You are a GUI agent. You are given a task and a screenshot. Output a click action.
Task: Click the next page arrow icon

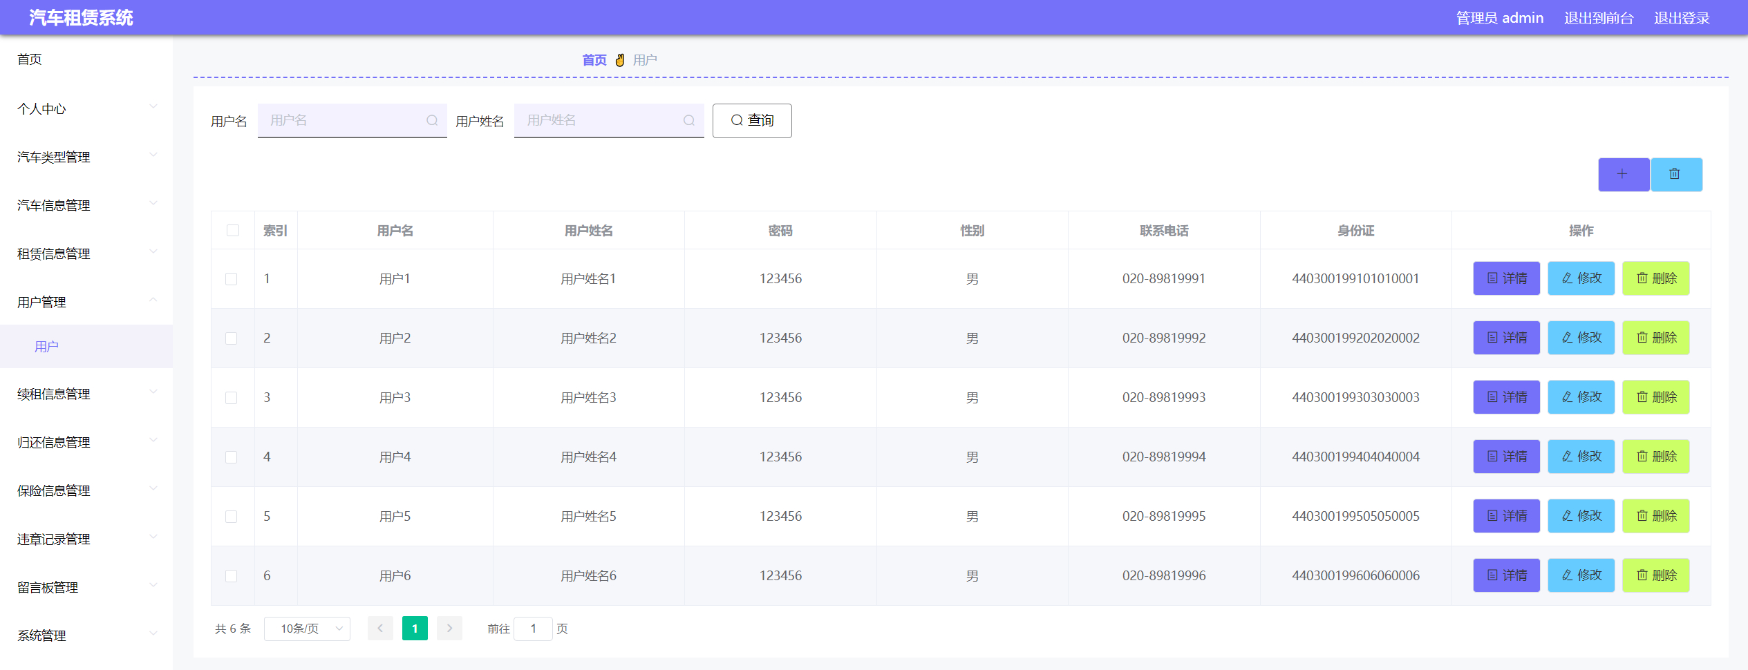tap(449, 629)
